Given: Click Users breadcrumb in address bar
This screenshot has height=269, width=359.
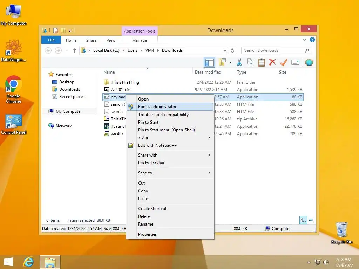Looking at the screenshot, I should coord(132,50).
